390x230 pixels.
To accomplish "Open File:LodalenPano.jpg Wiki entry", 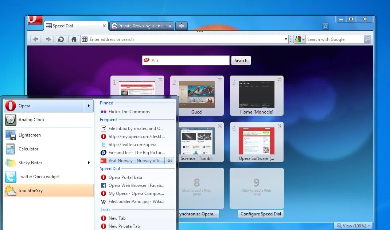I will pos(137,202).
